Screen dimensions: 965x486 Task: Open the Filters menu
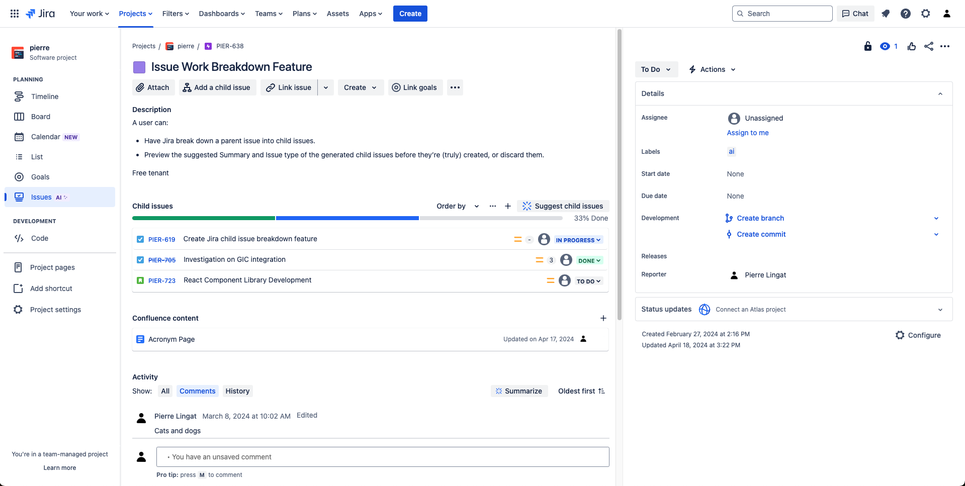click(x=176, y=14)
